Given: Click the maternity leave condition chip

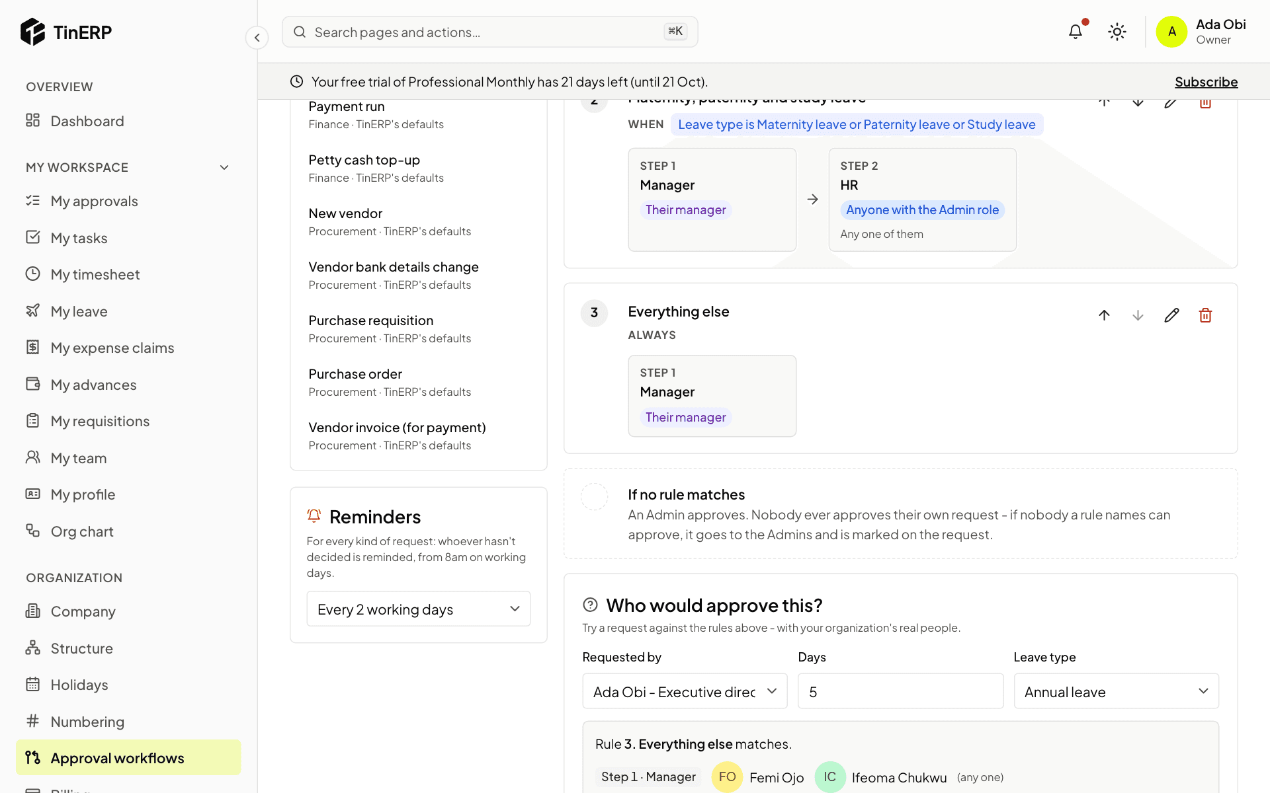Looking at the screenshot, I should [857, 124].
